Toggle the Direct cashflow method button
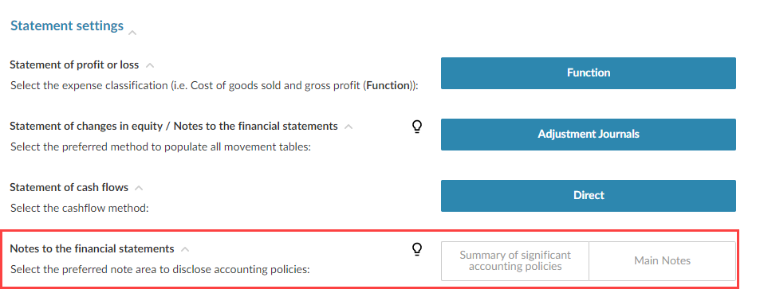Screen dimensions: 760x297 click(589, 195)
